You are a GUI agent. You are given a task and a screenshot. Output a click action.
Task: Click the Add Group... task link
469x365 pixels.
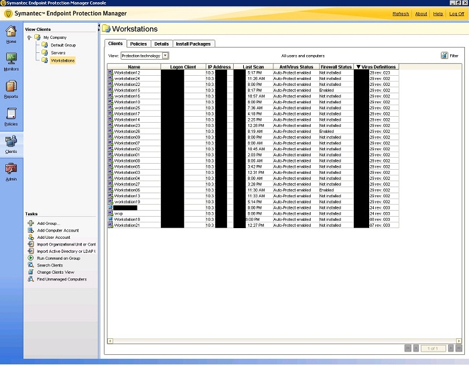pyautogui.click(x=48, y=223)
